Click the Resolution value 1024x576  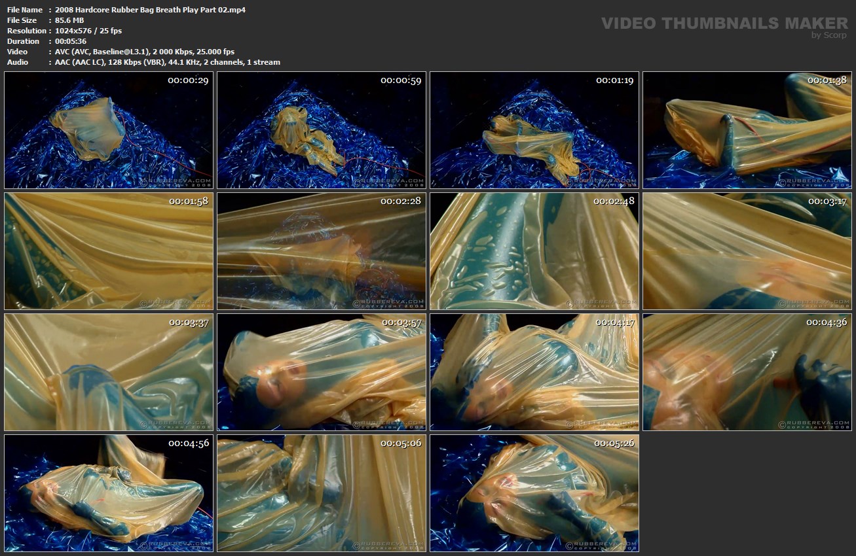(78, 31)
